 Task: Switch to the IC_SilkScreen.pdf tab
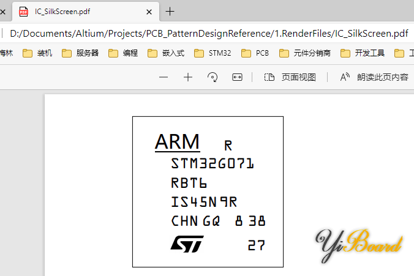pyautogui.click(x=86, y=12)
